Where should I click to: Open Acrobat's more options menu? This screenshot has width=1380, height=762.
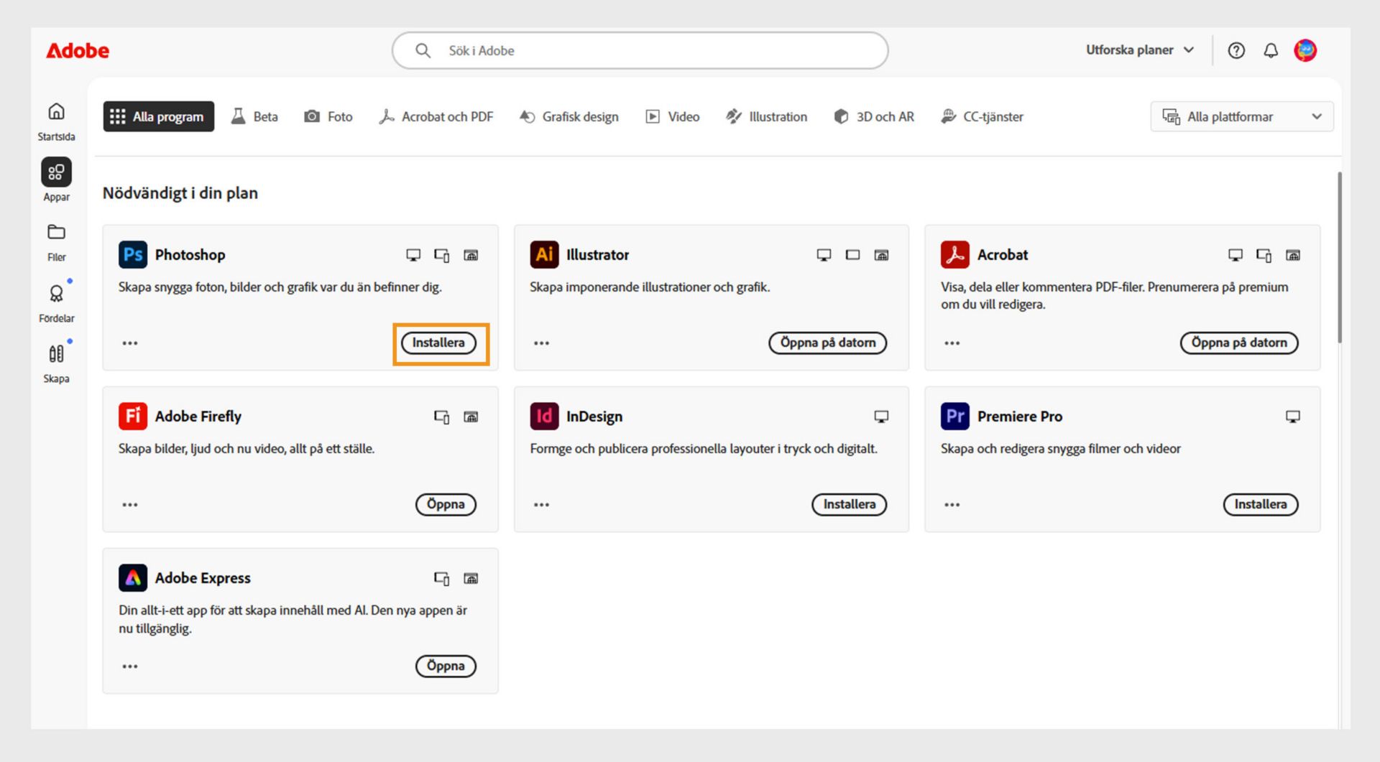coord(952,343)
